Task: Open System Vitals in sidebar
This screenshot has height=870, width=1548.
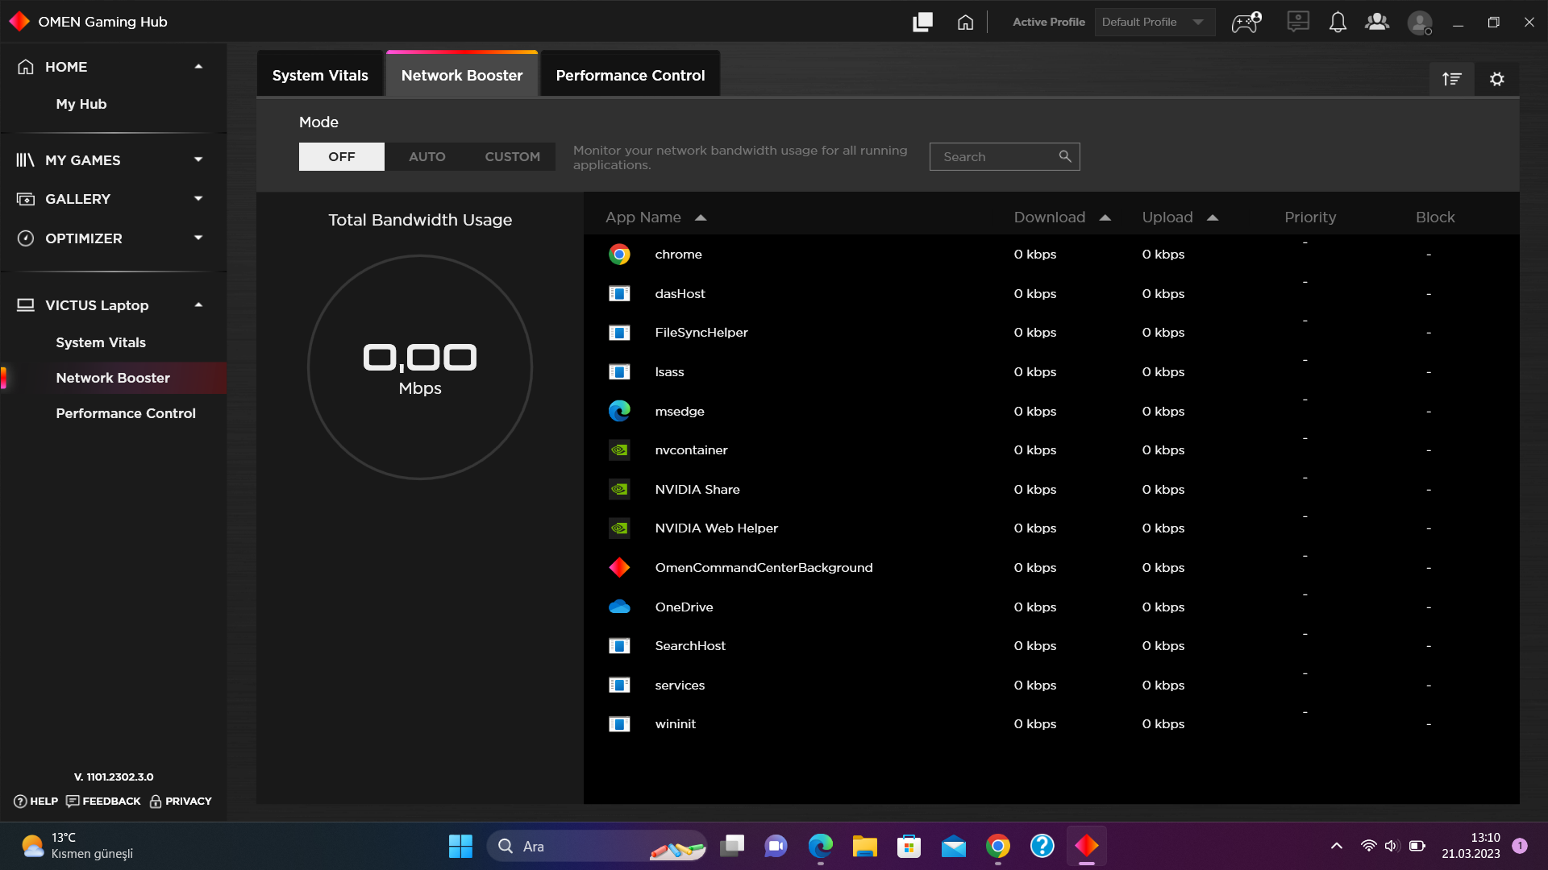Action: 101,342
